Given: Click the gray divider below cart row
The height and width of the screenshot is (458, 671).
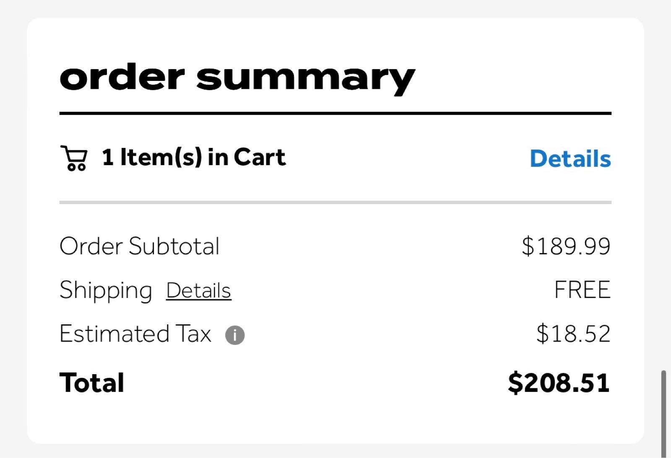Looking at the screenshot, I should click(335, 202).
